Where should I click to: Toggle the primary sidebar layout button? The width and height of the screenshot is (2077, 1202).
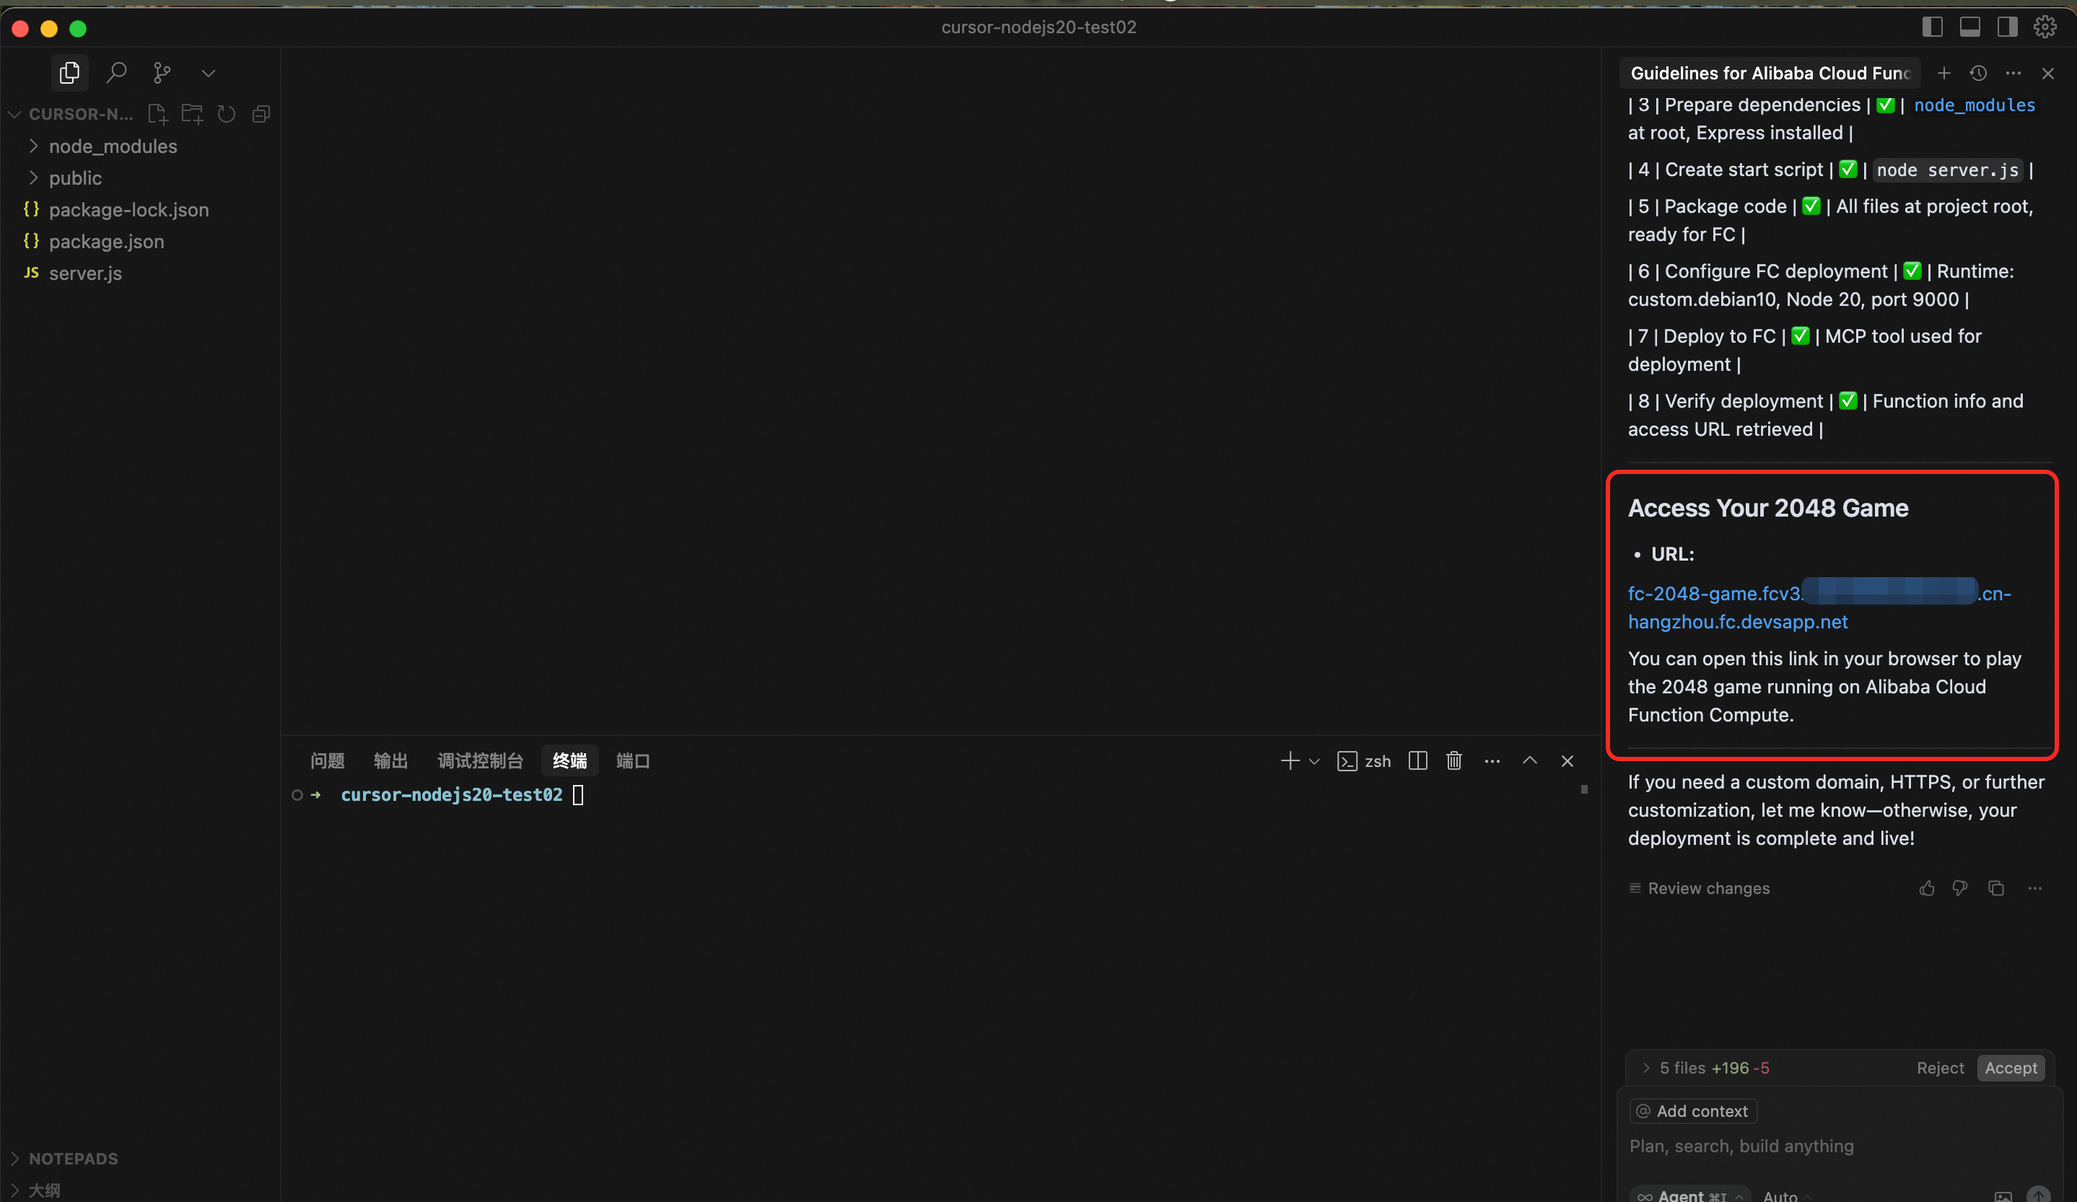coord(1932,27)
